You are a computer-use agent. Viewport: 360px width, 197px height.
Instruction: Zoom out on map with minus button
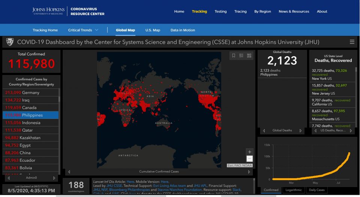pos(249,159)
